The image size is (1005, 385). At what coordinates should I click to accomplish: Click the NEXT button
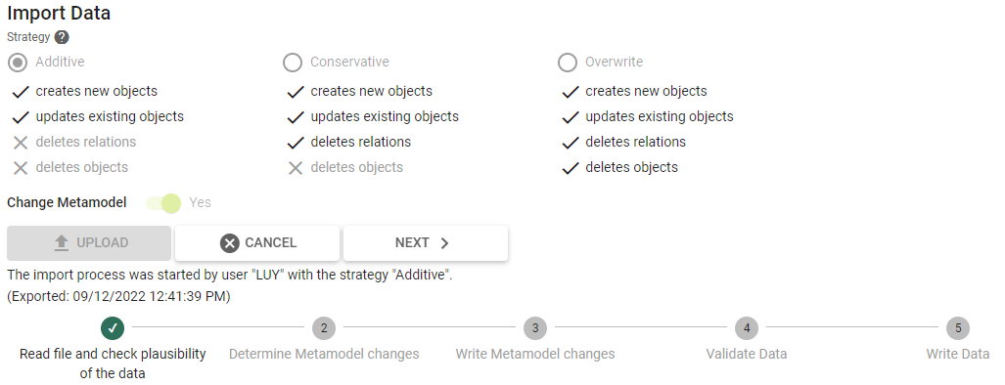coord(426,243)
